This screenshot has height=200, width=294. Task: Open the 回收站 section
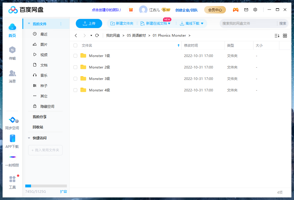pyautogui.click(x=38, y=127)
